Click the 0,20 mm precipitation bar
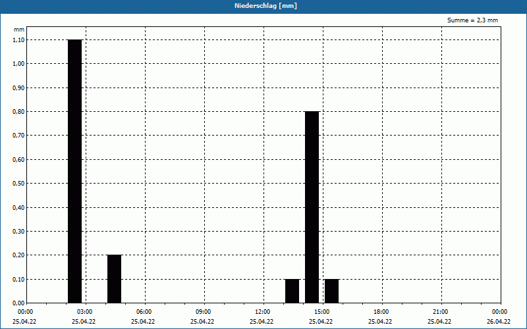 114,279
